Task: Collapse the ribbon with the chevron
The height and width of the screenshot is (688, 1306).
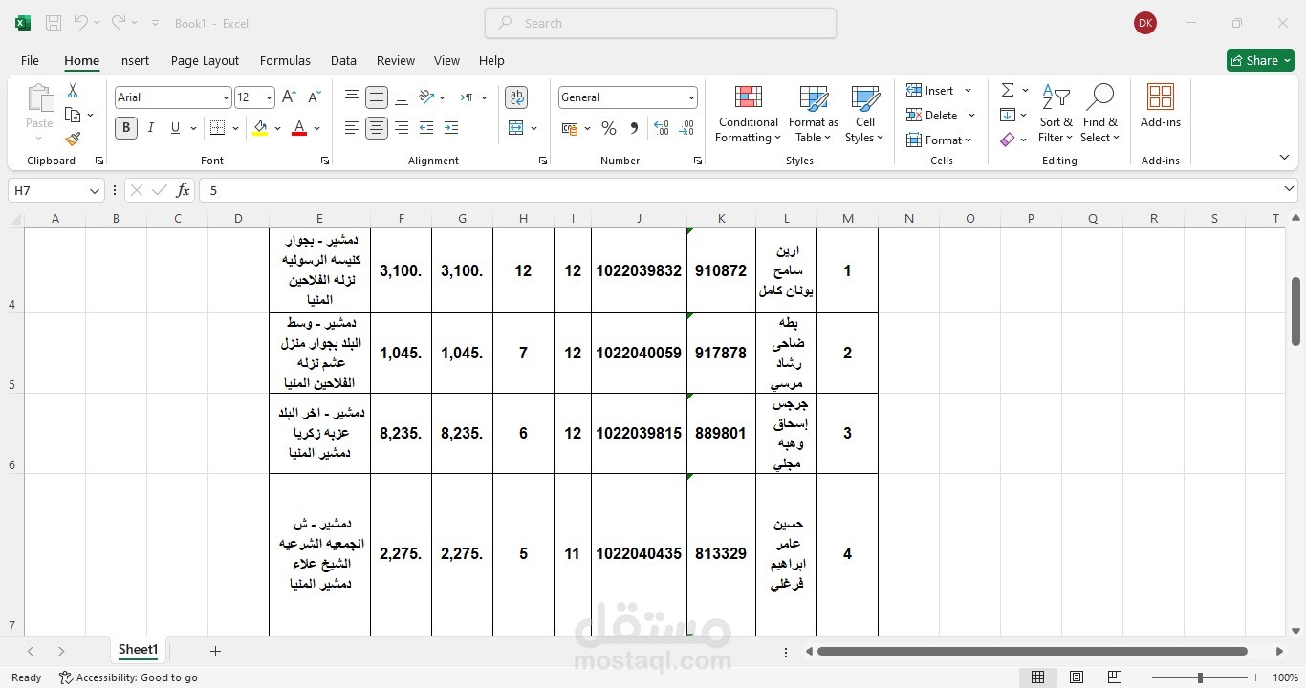Action: [x=1284, y=158]
